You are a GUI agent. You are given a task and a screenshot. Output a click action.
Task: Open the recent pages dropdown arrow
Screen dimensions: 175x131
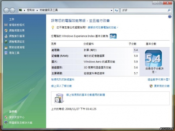(x=17, y=10)
